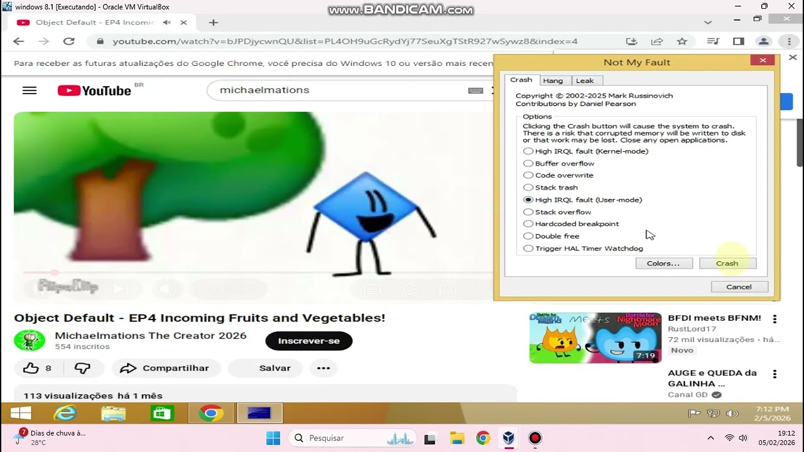Dismiss the Chrome update notice bar
This screenshot has width=804, height=452.
(793, 57)
